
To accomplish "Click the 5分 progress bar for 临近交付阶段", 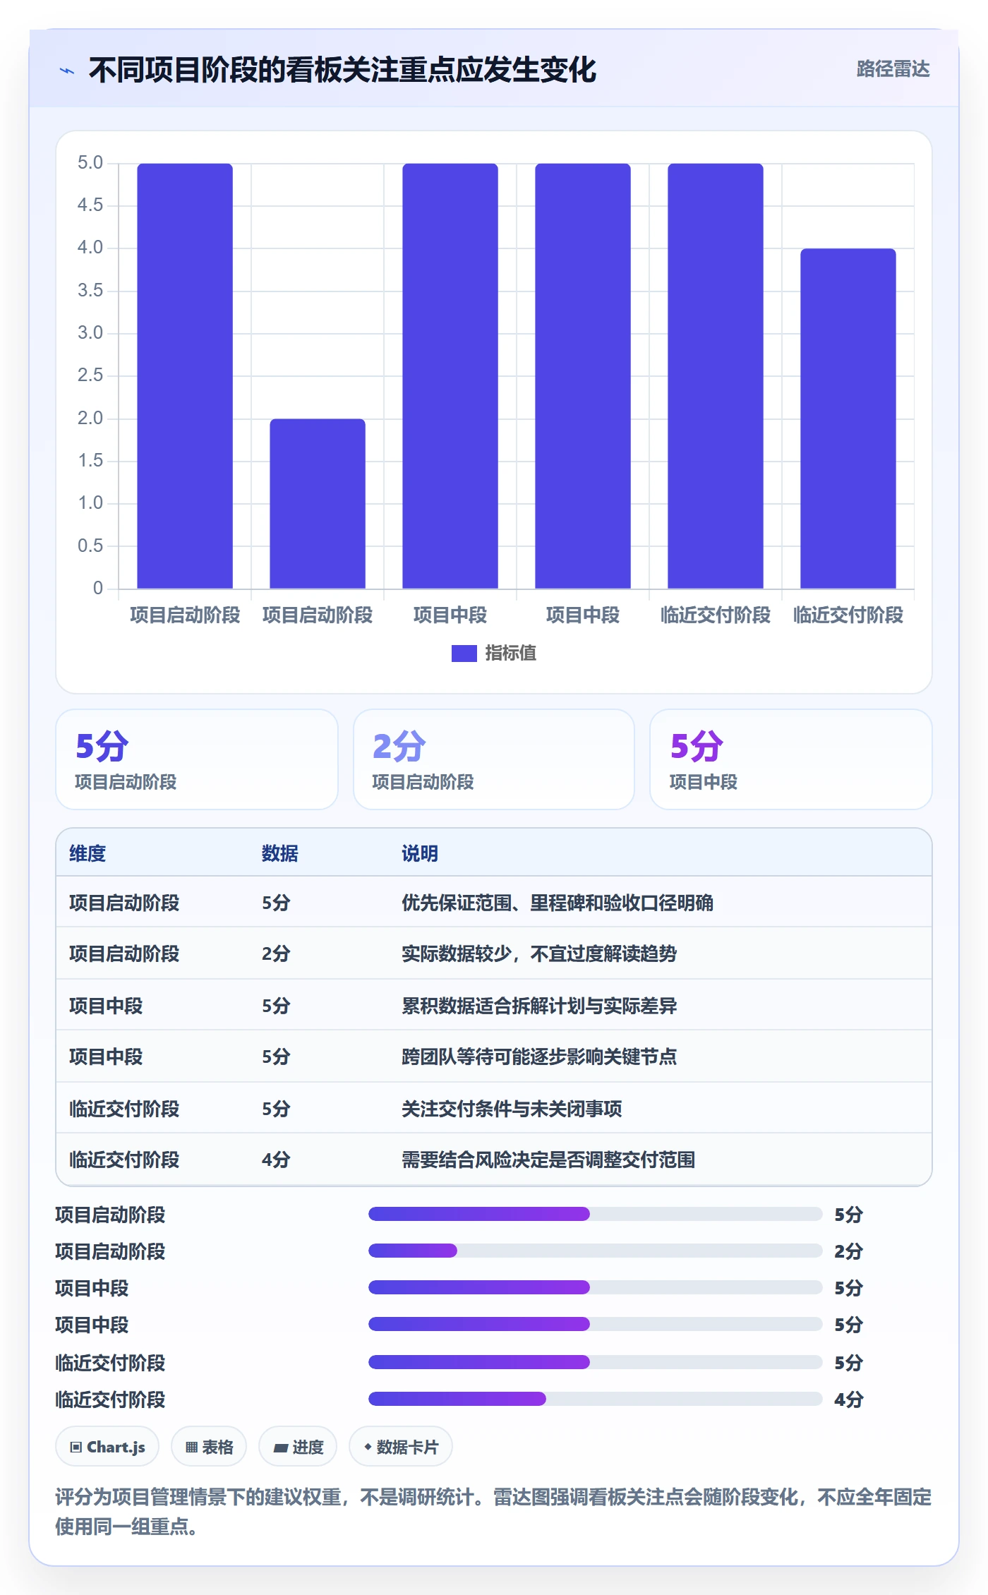I will click(596, 1362).
